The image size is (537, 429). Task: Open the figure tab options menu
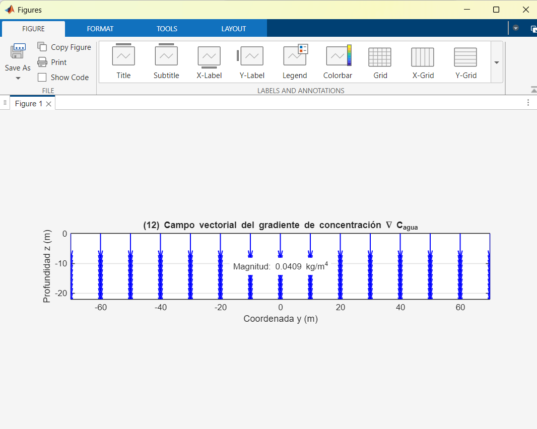pyautogui.click(x=528, y=103)
